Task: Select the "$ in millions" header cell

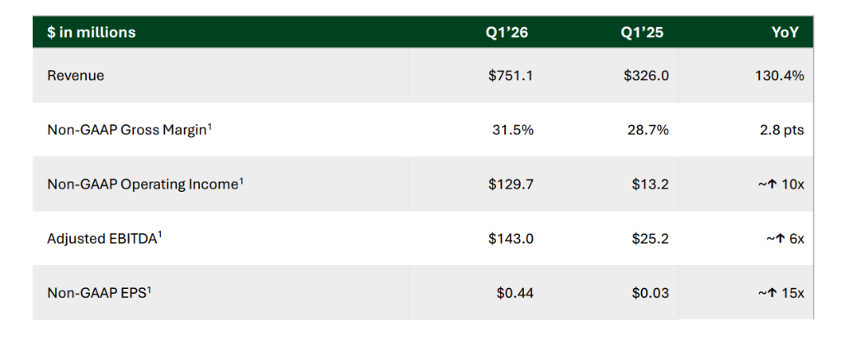Action: pyautogui.click(x=92, y=33)
